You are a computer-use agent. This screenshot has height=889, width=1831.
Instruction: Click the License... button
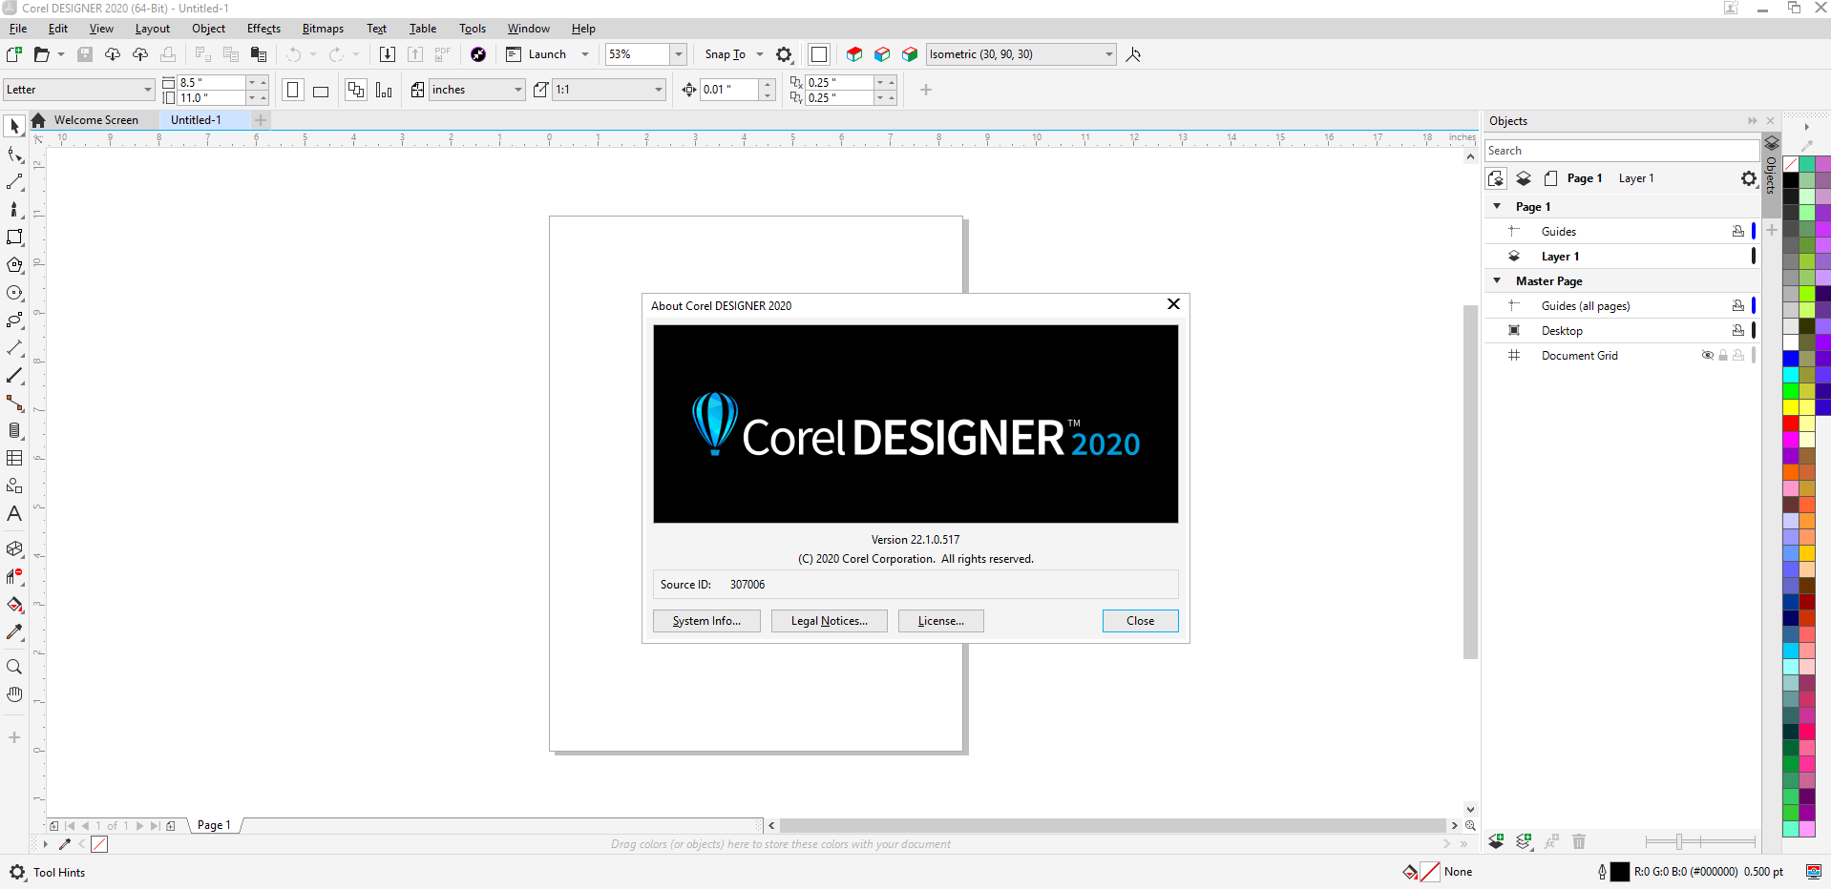coord(941,621)
